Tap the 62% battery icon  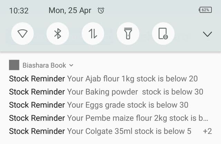[x=205, y=10]
